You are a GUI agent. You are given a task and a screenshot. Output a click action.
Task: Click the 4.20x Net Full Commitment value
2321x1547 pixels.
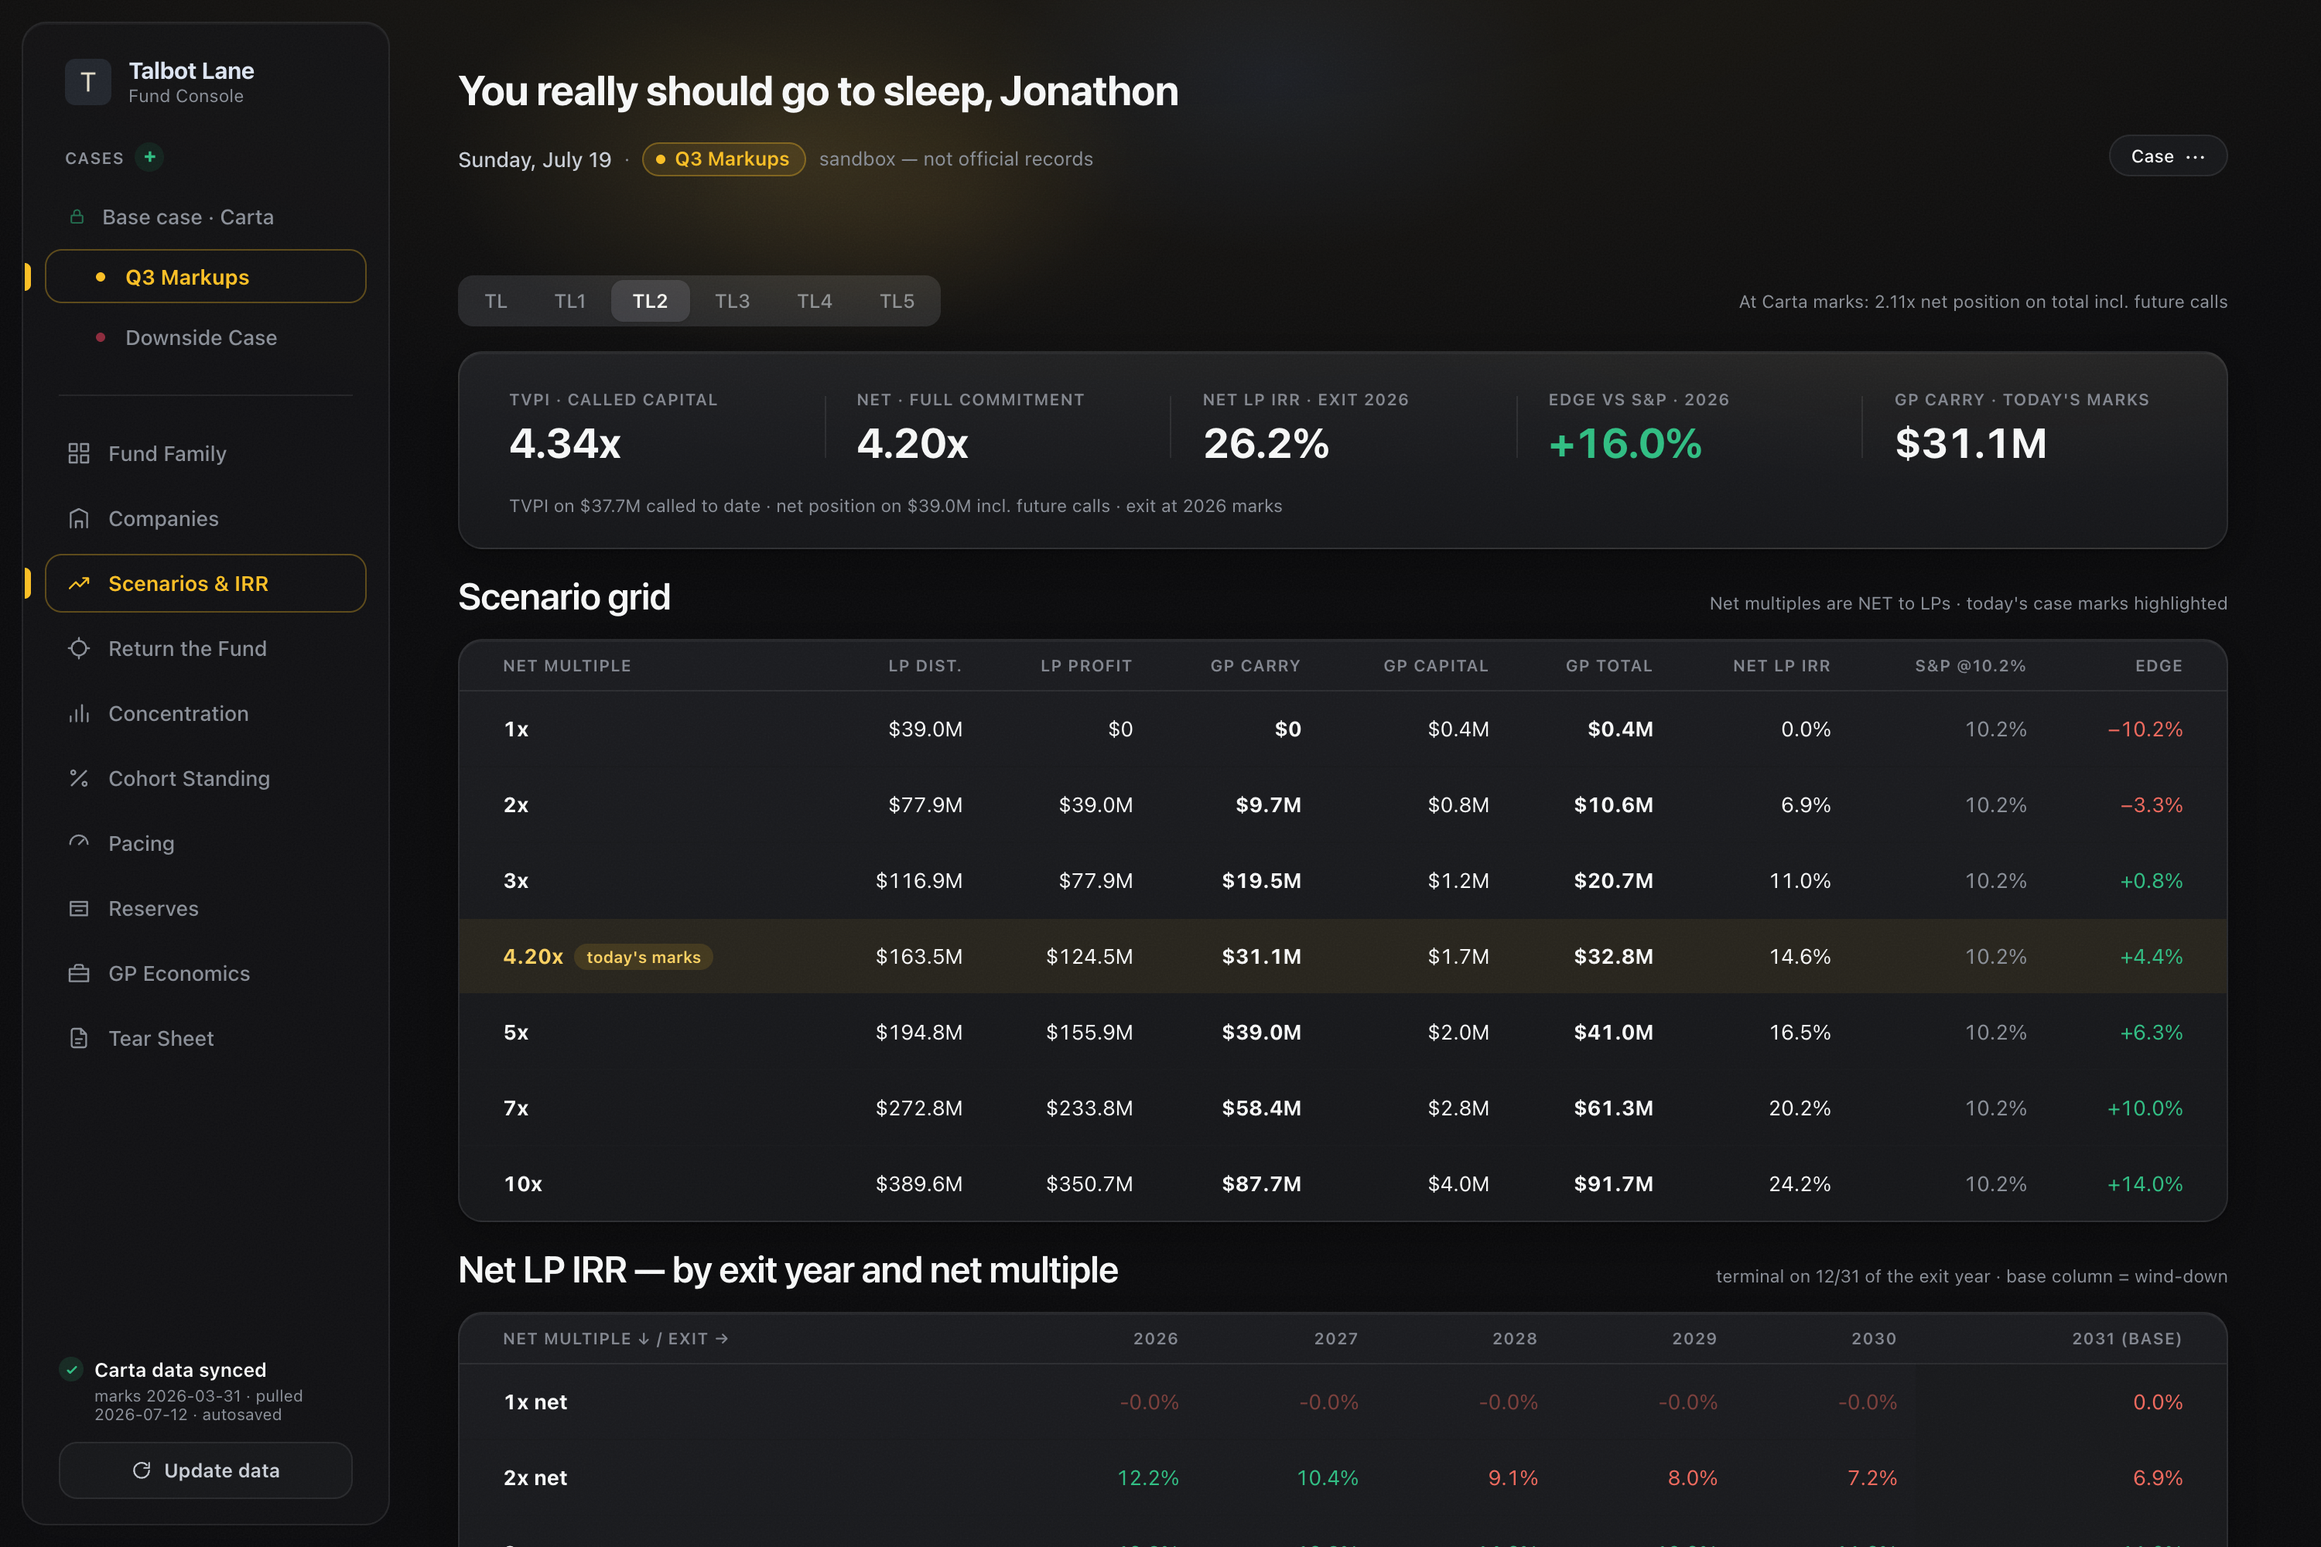(x=913, y=444)
